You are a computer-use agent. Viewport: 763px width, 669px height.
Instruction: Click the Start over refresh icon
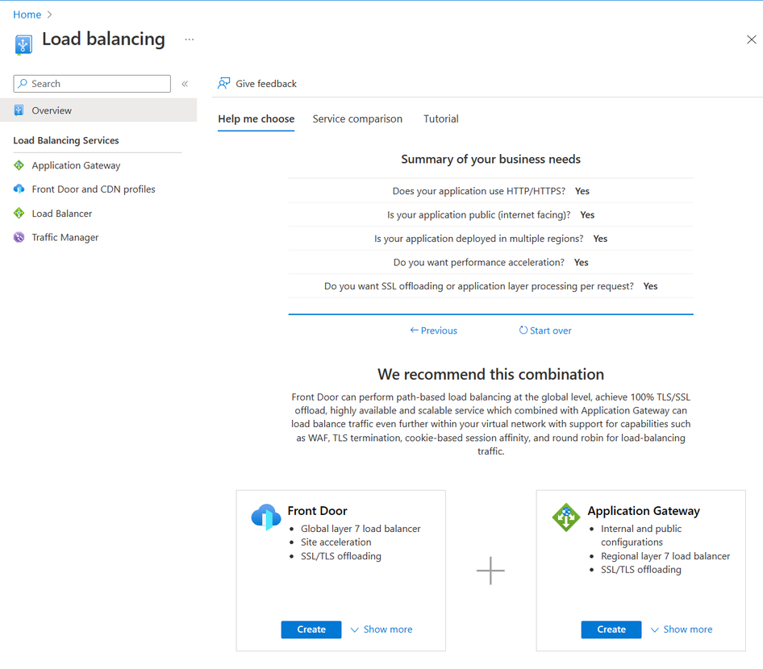[523, 330]
